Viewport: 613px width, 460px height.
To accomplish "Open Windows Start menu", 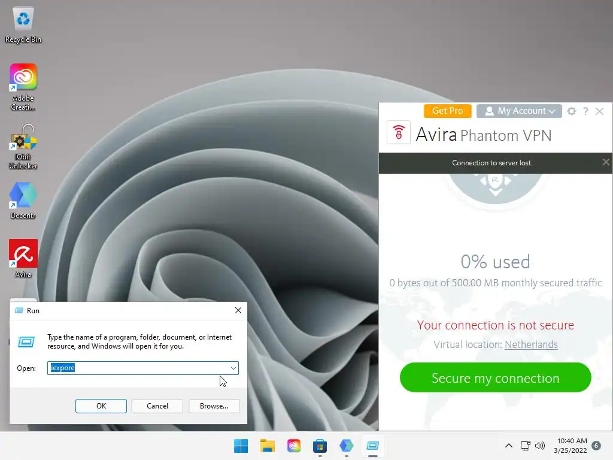I will (x=241, y=446).
